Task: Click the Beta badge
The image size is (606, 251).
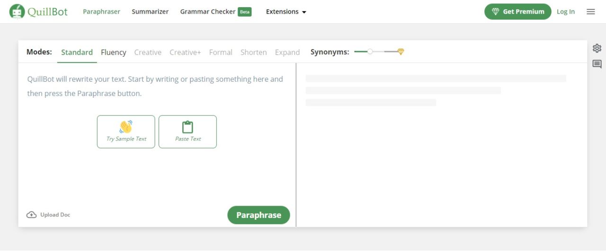Action: click(245, 12)
